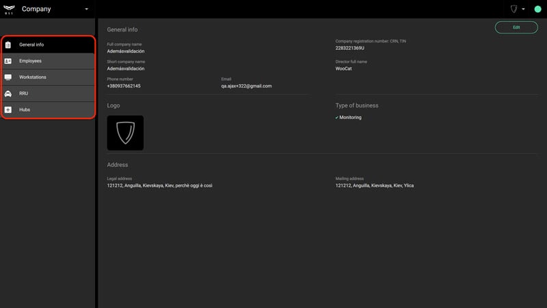Go to the RRU menu item
Viewport: 547px width, 308px height.
coord(48,94)
